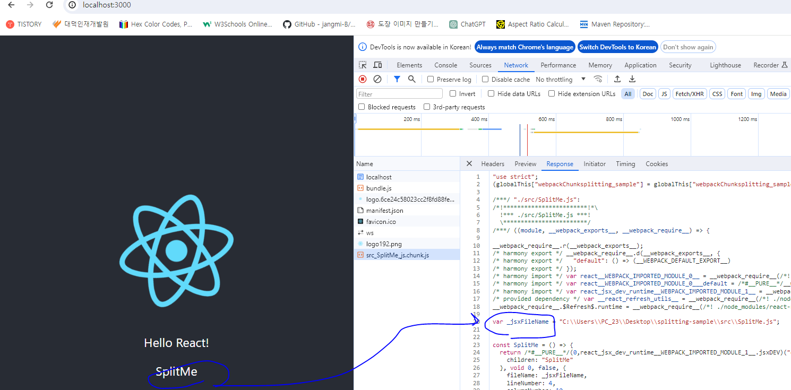Check the Blocked requests checkbox
The height and width of the screenshot is (390, 791).
(x=362, y=107)
